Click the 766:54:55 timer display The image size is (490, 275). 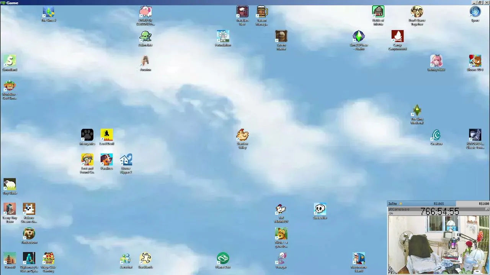click(439, 211)
